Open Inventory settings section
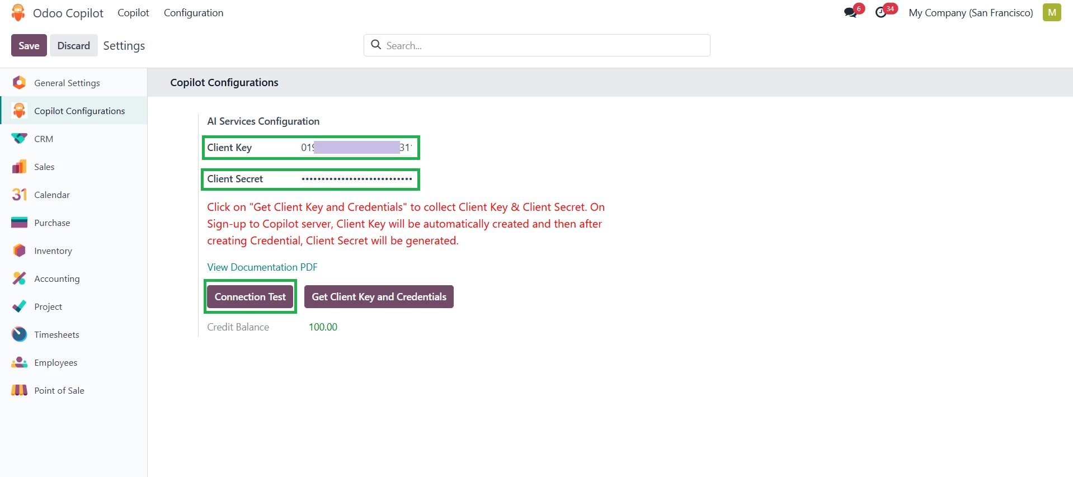 [53, 251]
